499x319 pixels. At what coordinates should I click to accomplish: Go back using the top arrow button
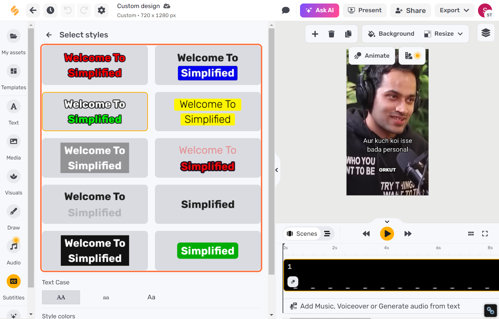(33, 10)
